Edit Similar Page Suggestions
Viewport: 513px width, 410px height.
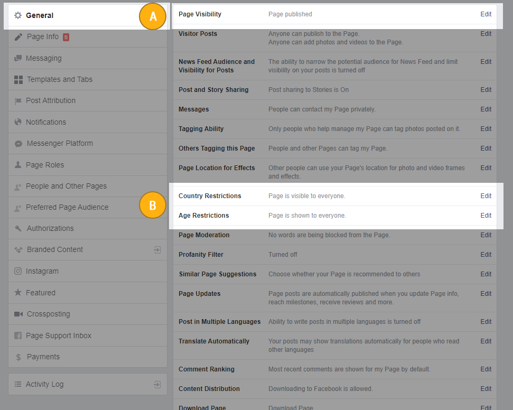[x=486, y=274]
